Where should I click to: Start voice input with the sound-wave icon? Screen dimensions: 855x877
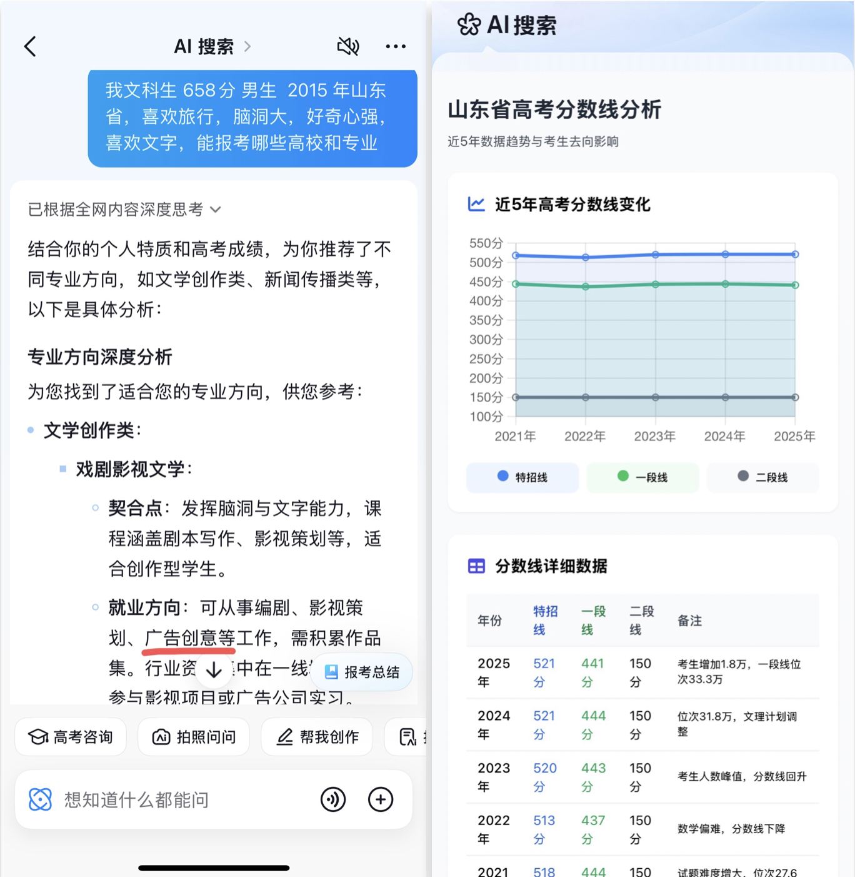click(x=333, y=799)
